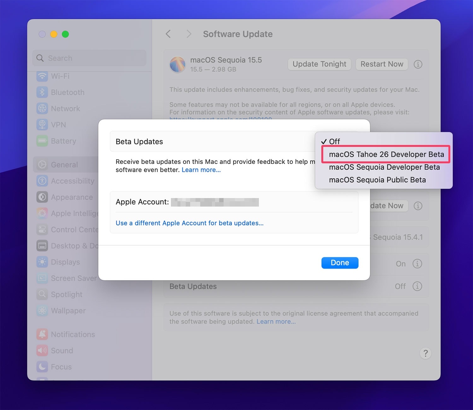This screenshot has width=473, height=410.
Task: Click the Notifications bell icon
Action: [42, 334]
